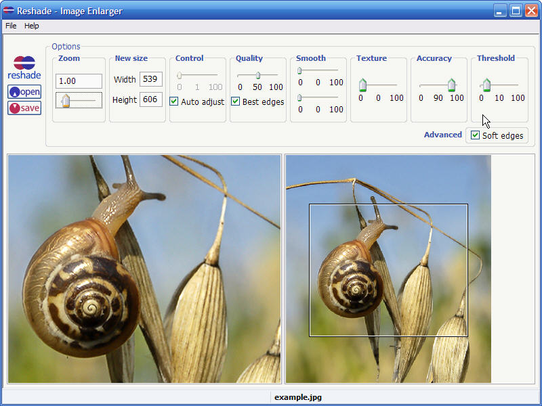
Task: Click the Texture slider handle
Action: click(x=362, y=85)
